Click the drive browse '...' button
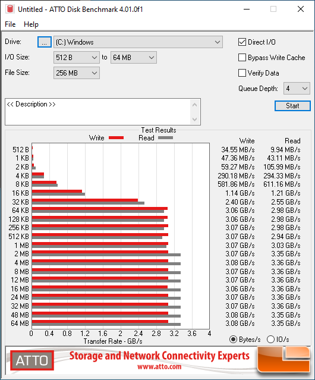This screenshot has height=380, width=315. click(45, 42)
